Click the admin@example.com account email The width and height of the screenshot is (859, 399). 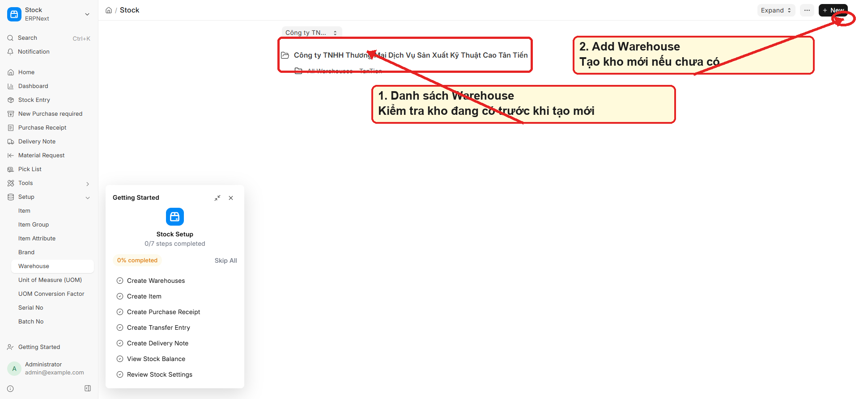point(55,373)
